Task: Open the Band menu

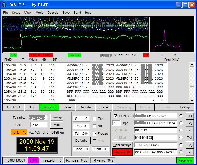Action: pos(77,13)
